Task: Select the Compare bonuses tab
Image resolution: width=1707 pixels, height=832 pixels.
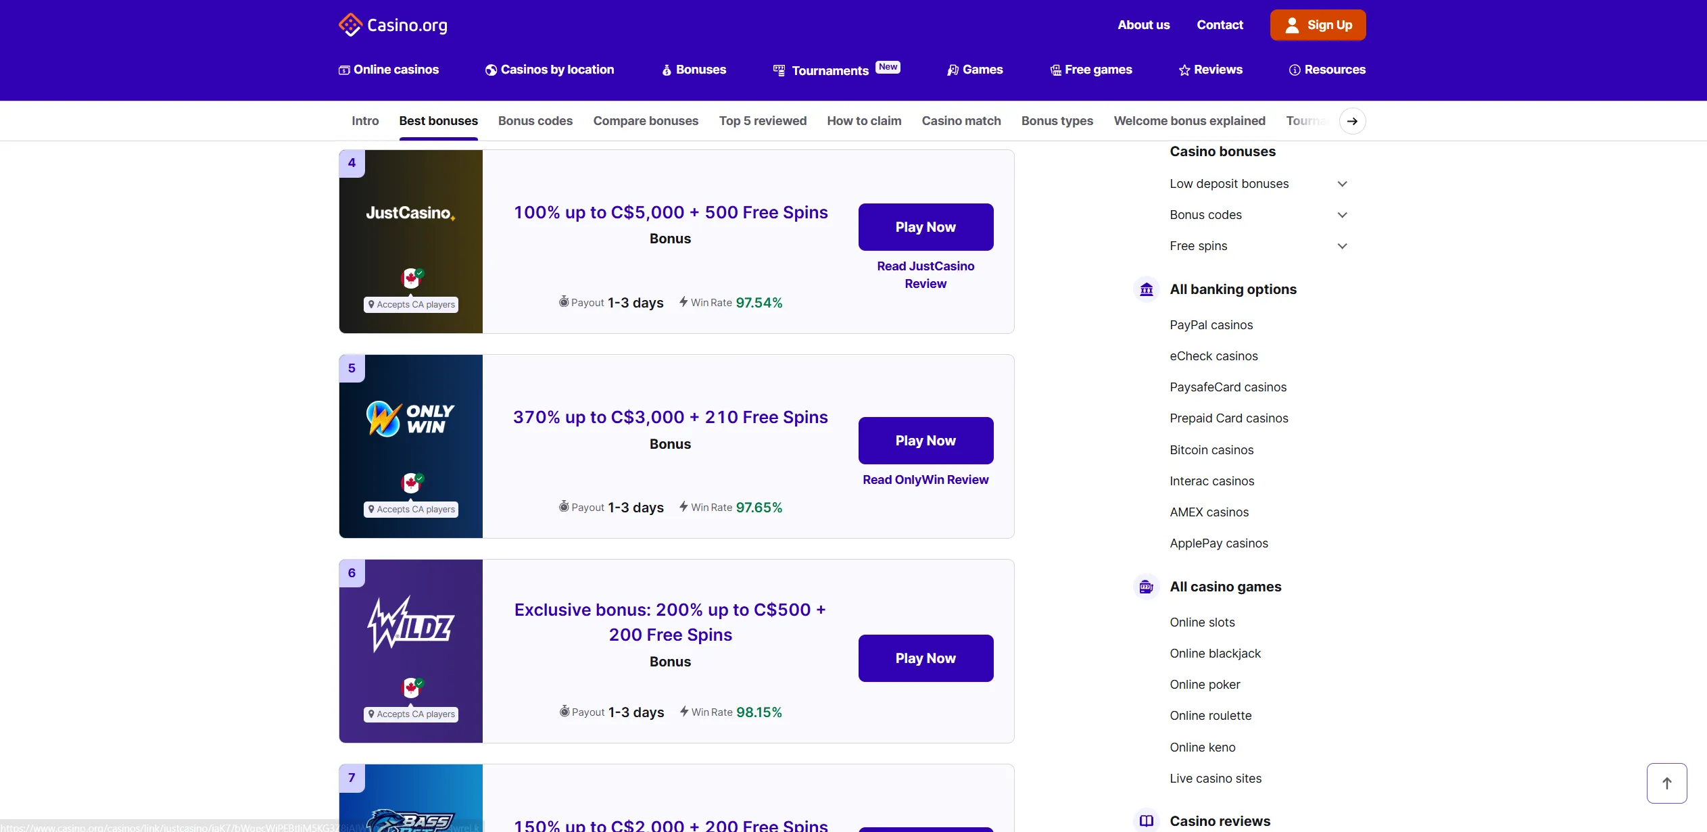Action: [646, 121]
